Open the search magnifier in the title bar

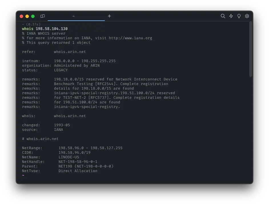pos(223,16)
